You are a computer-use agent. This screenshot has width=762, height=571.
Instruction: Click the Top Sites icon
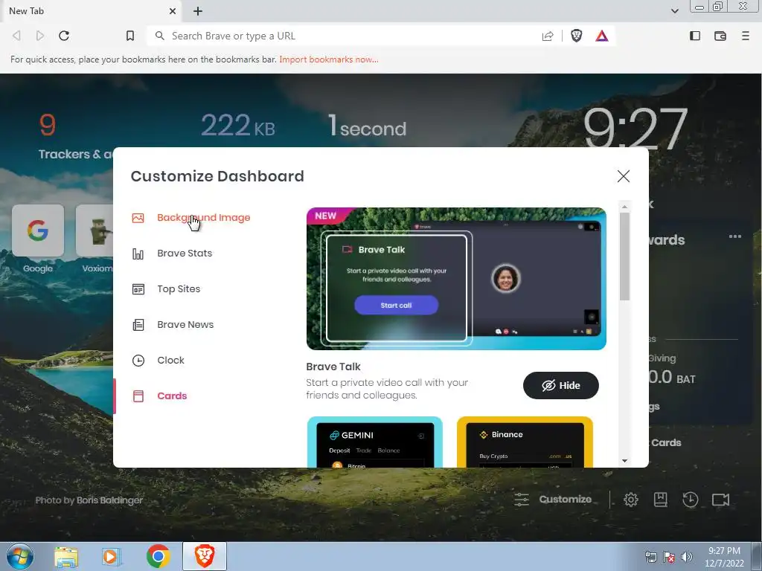[x=138, y=289]
